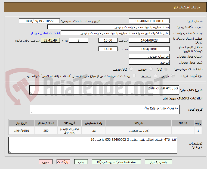The height and width of the screenshot is (169, 207).
Task: Click the تعداد / مقدار column header
Action: pos(46,123)
